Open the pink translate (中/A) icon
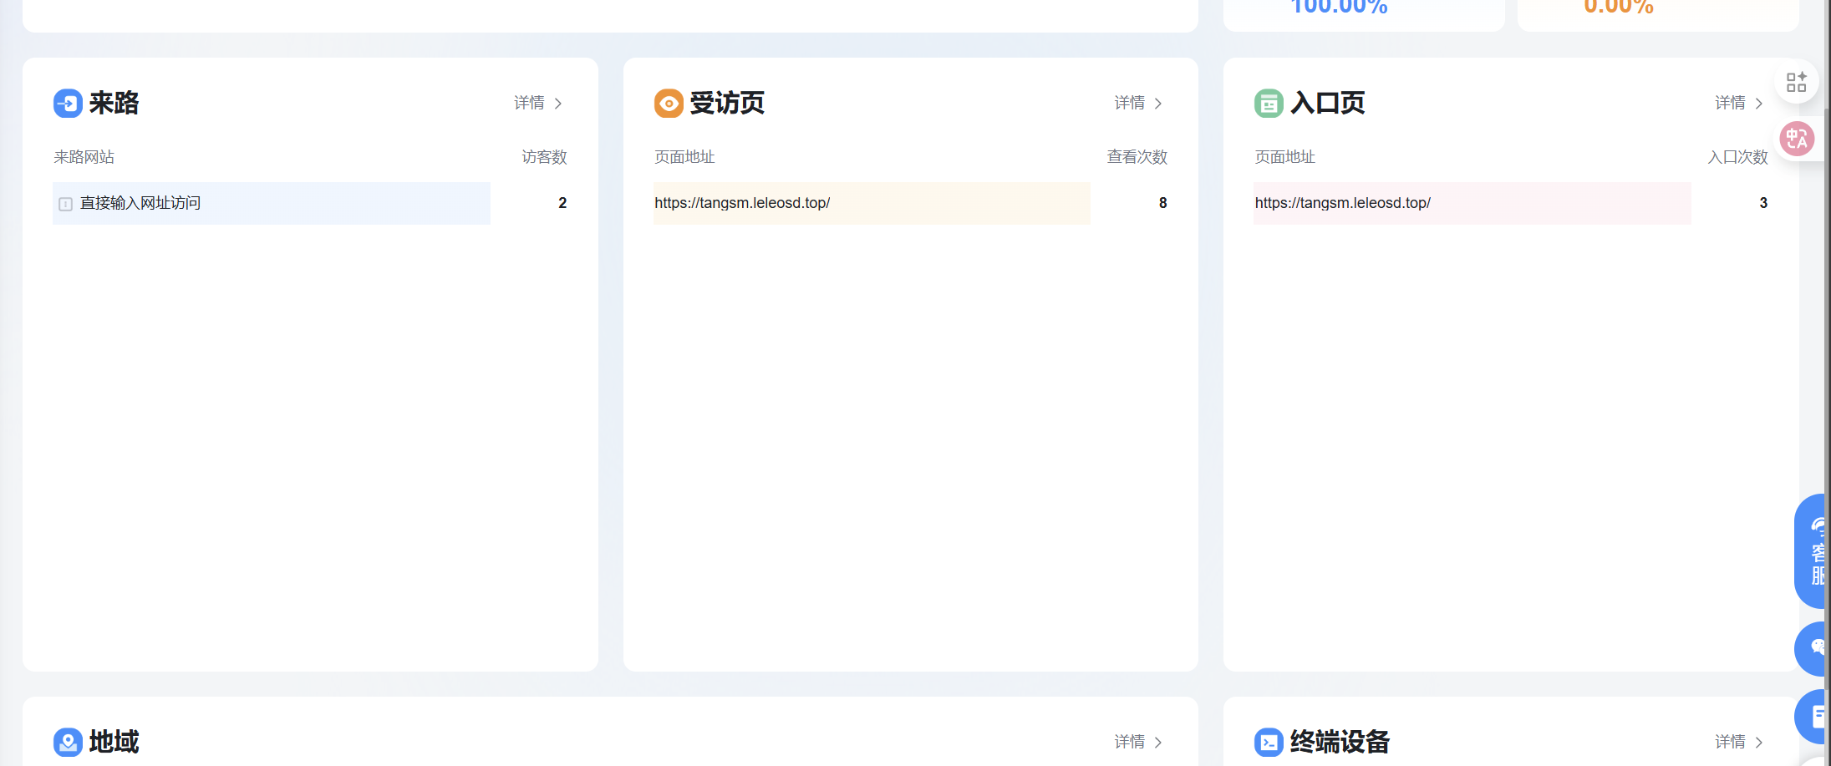Image resolution: width=1831 pixels, height=766 pixels. tap(1797, 139)
